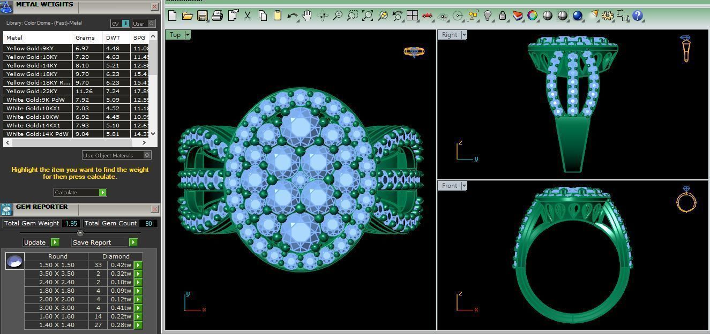Viewport: 710px width, 334px height.
Task: Click the Cut scissors icon
Action: pyautogui.click(x=248, y=16)
